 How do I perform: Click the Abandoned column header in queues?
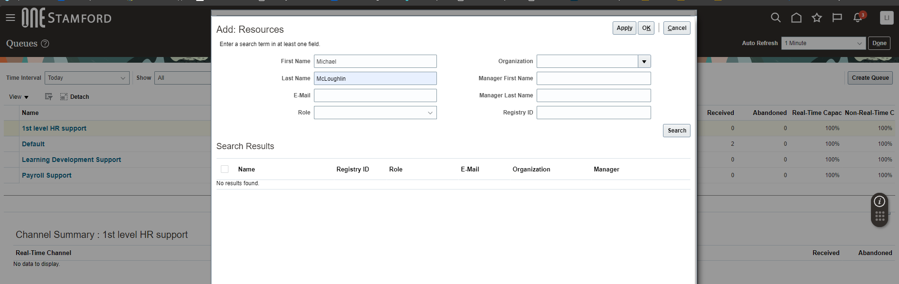point(770,113)
